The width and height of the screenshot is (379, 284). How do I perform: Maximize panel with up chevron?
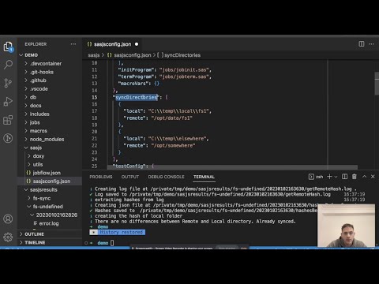(364, 177)
